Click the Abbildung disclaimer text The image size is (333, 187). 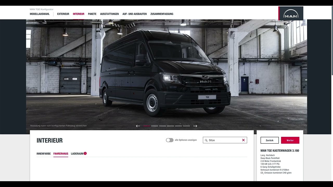pos(59,126)
